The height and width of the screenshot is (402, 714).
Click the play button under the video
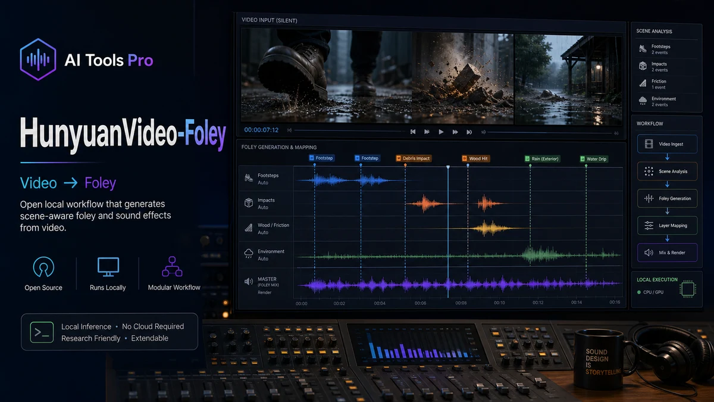point(441,132)
